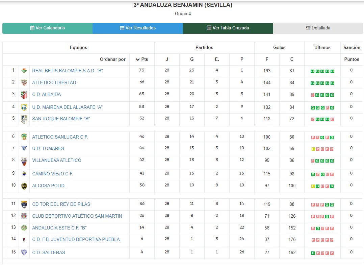The height and width of the screenshot is (268, 364).
Task: Click the Grupo 4 subtitle
Action: [x=183, y=14]
